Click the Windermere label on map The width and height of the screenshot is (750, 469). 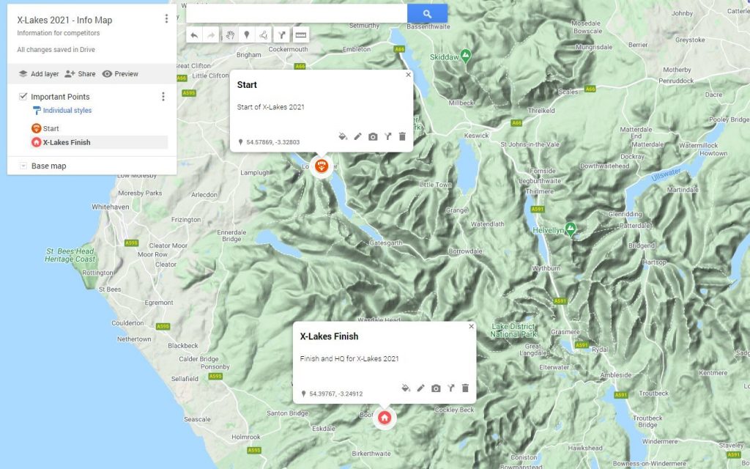tap(658, 441)
